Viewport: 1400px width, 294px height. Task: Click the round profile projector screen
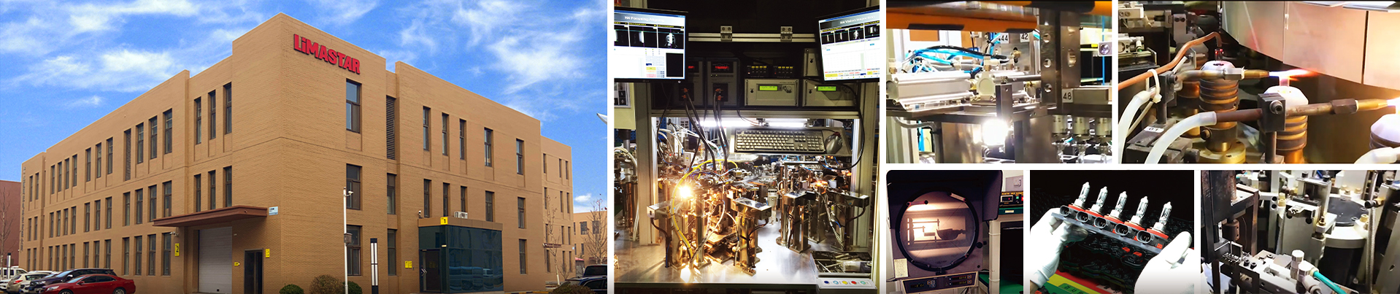coord(939,231)
